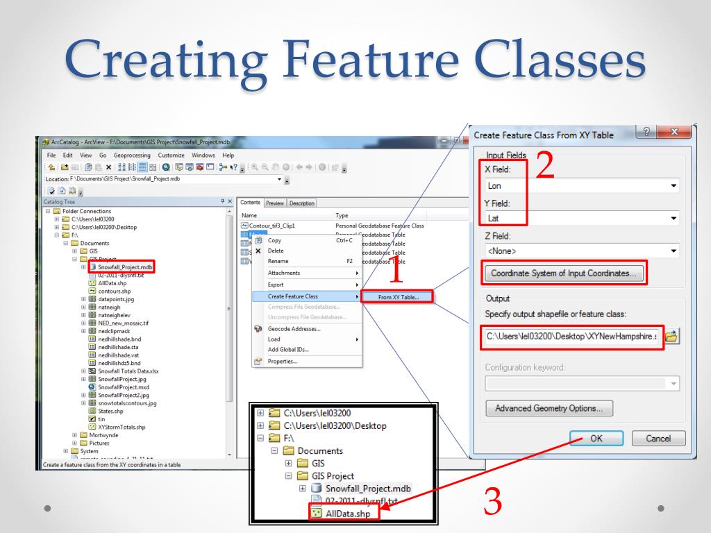Select contours.shp in the Catalog Tree

pos(115,291)
